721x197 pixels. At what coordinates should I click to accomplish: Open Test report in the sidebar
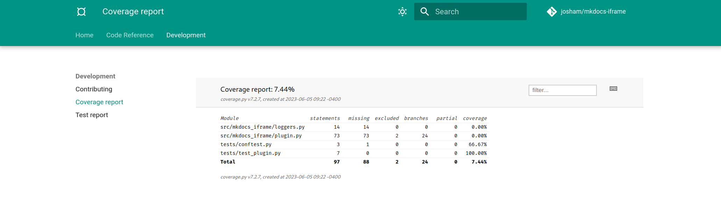pyautogui.click(x=92, y=115)
